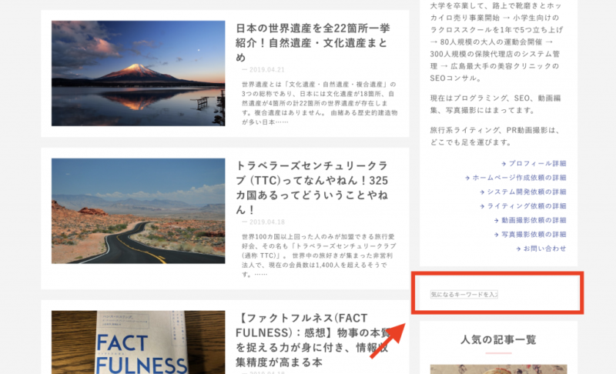The height and width of the screenshot is (374, 616).
Task: Open the プロフィール詳細 link
Action: (x=537, y=163)
